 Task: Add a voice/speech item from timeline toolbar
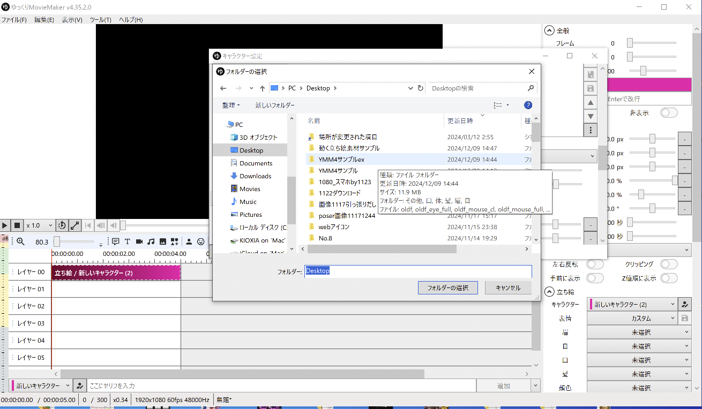coord(115,241)
